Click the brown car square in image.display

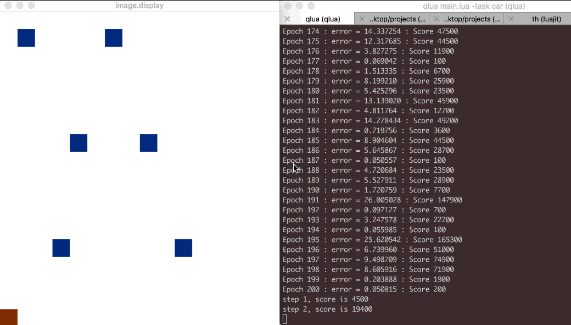tap(9, 317)
